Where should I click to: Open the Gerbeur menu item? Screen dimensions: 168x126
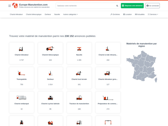point(48,14)
